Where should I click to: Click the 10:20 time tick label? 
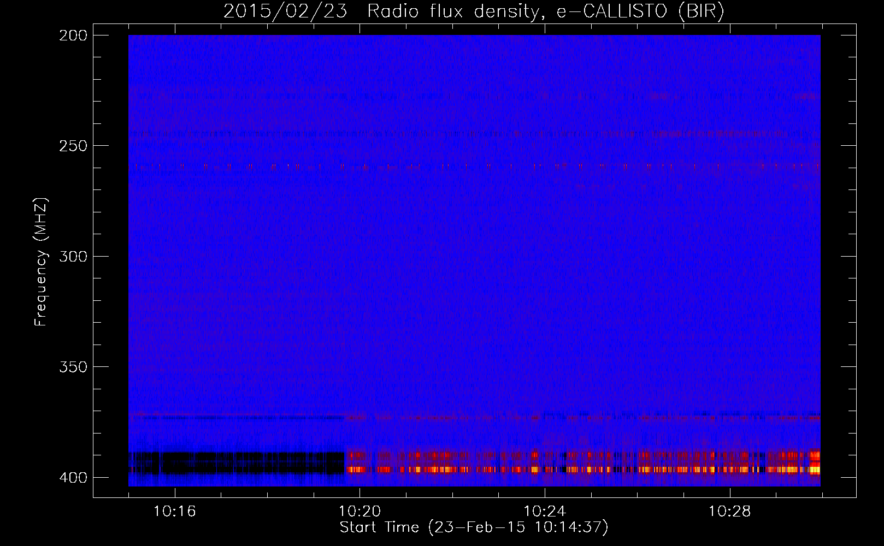pos(360,512)
